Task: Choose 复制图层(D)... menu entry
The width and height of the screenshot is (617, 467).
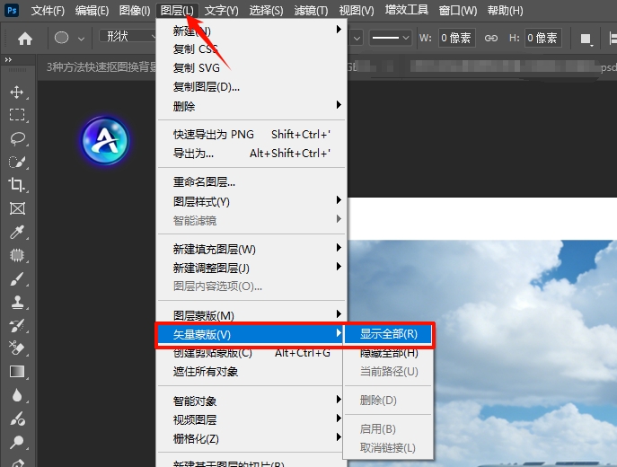Action: tap(251, 87)
